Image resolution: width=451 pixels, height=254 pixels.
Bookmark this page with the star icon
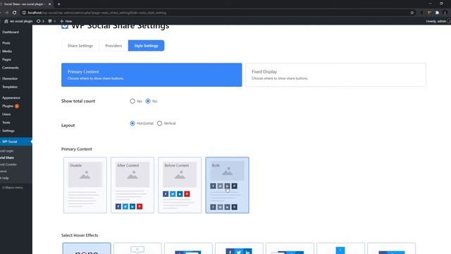(412, 13)
